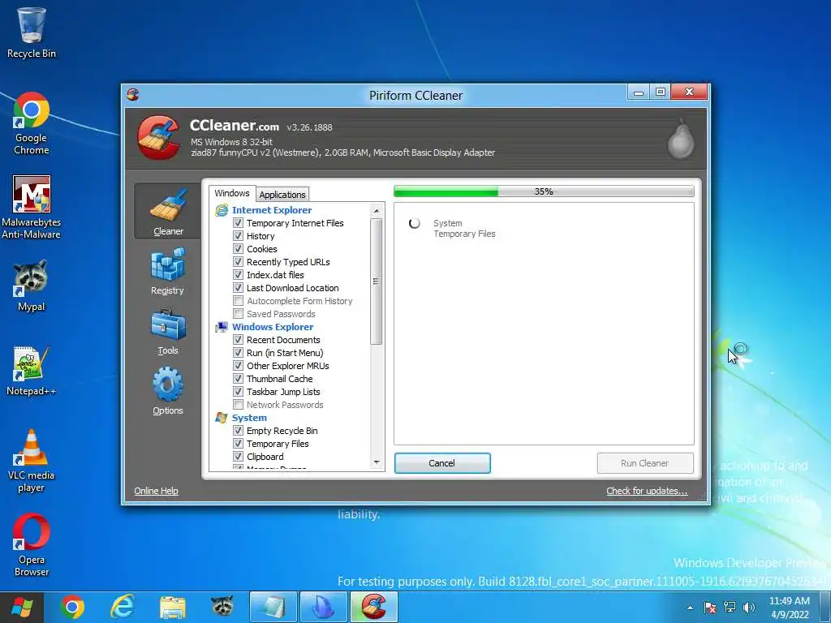
Task: Open the Registry section
Action: [x=167, y=271]
